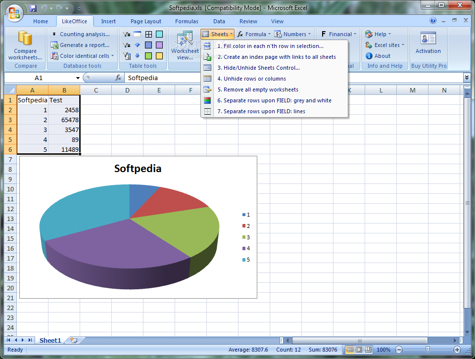475x359 pixels.
Task: Click the top filter-equals icon in Table tools
Action: (x=127, y=34)
